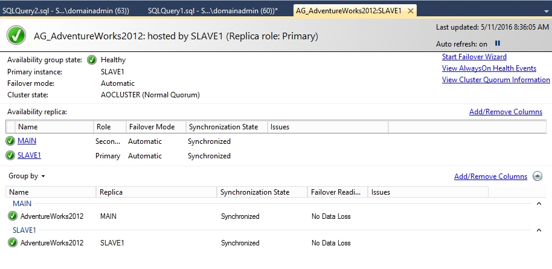Open the SLAVE1 replica link
This screenshot has height=269, width=552.
pyautogui.click(x=29, y=155)
